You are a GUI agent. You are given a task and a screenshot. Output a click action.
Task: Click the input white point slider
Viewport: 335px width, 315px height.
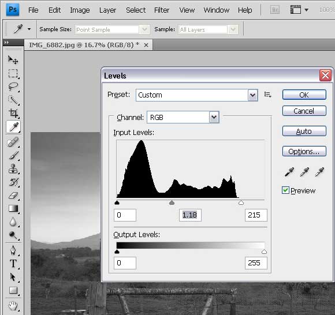coord(241,202)
